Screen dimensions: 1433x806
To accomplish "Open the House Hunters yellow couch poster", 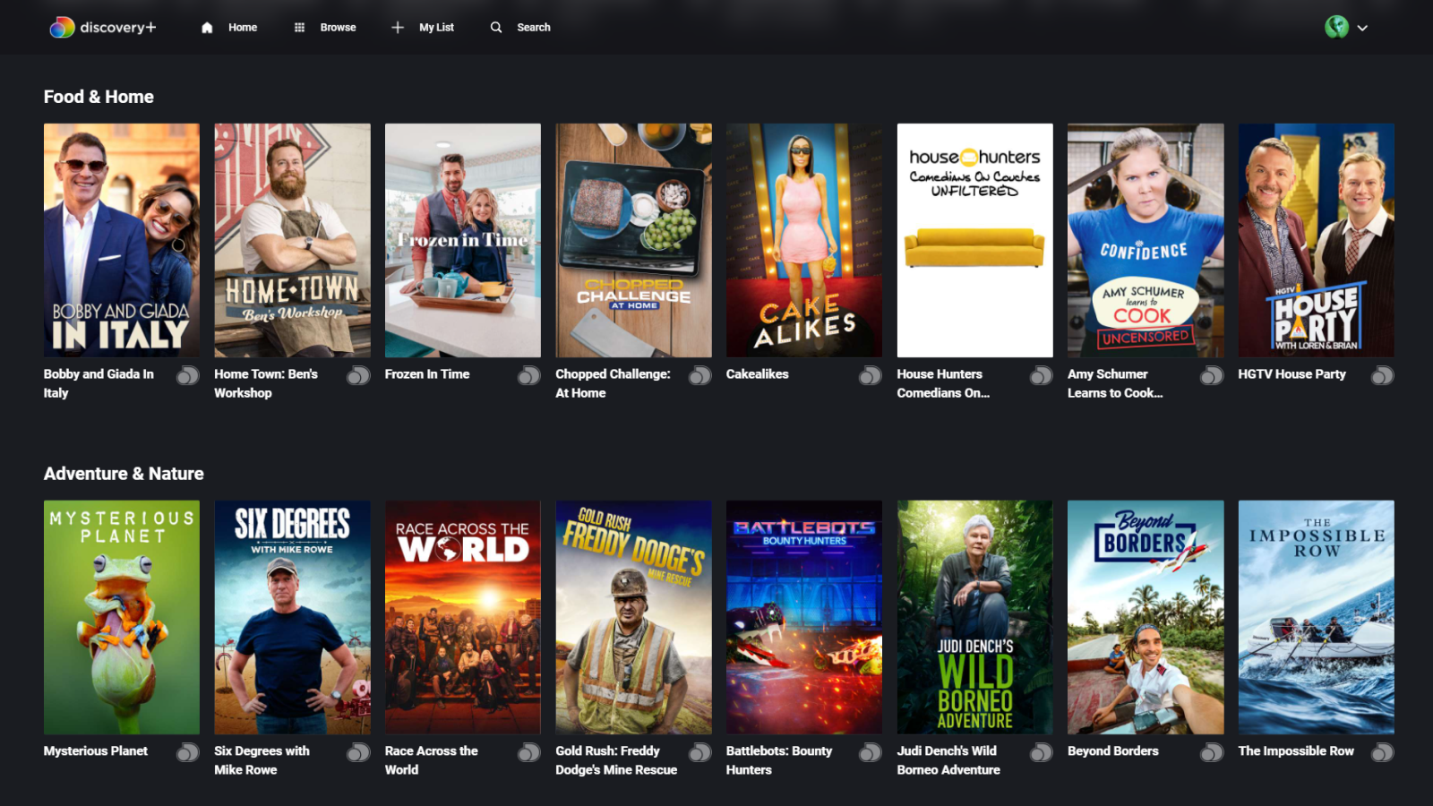I will [975, 240].
